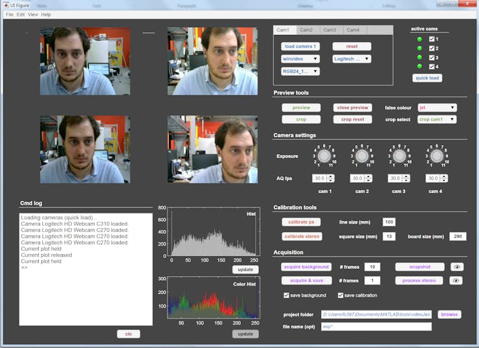Viewport: 479px width, 348px height.
Task: Expand the crop select dropdown
Action: (437, 119)
